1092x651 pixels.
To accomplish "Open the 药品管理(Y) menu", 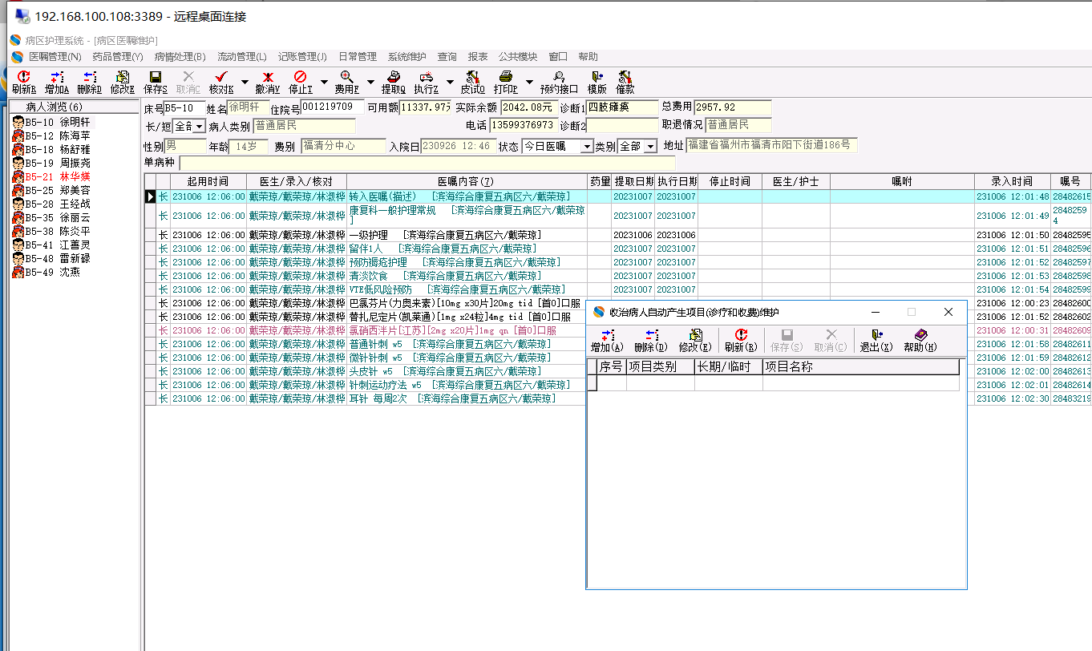I will tap(118, 57).
